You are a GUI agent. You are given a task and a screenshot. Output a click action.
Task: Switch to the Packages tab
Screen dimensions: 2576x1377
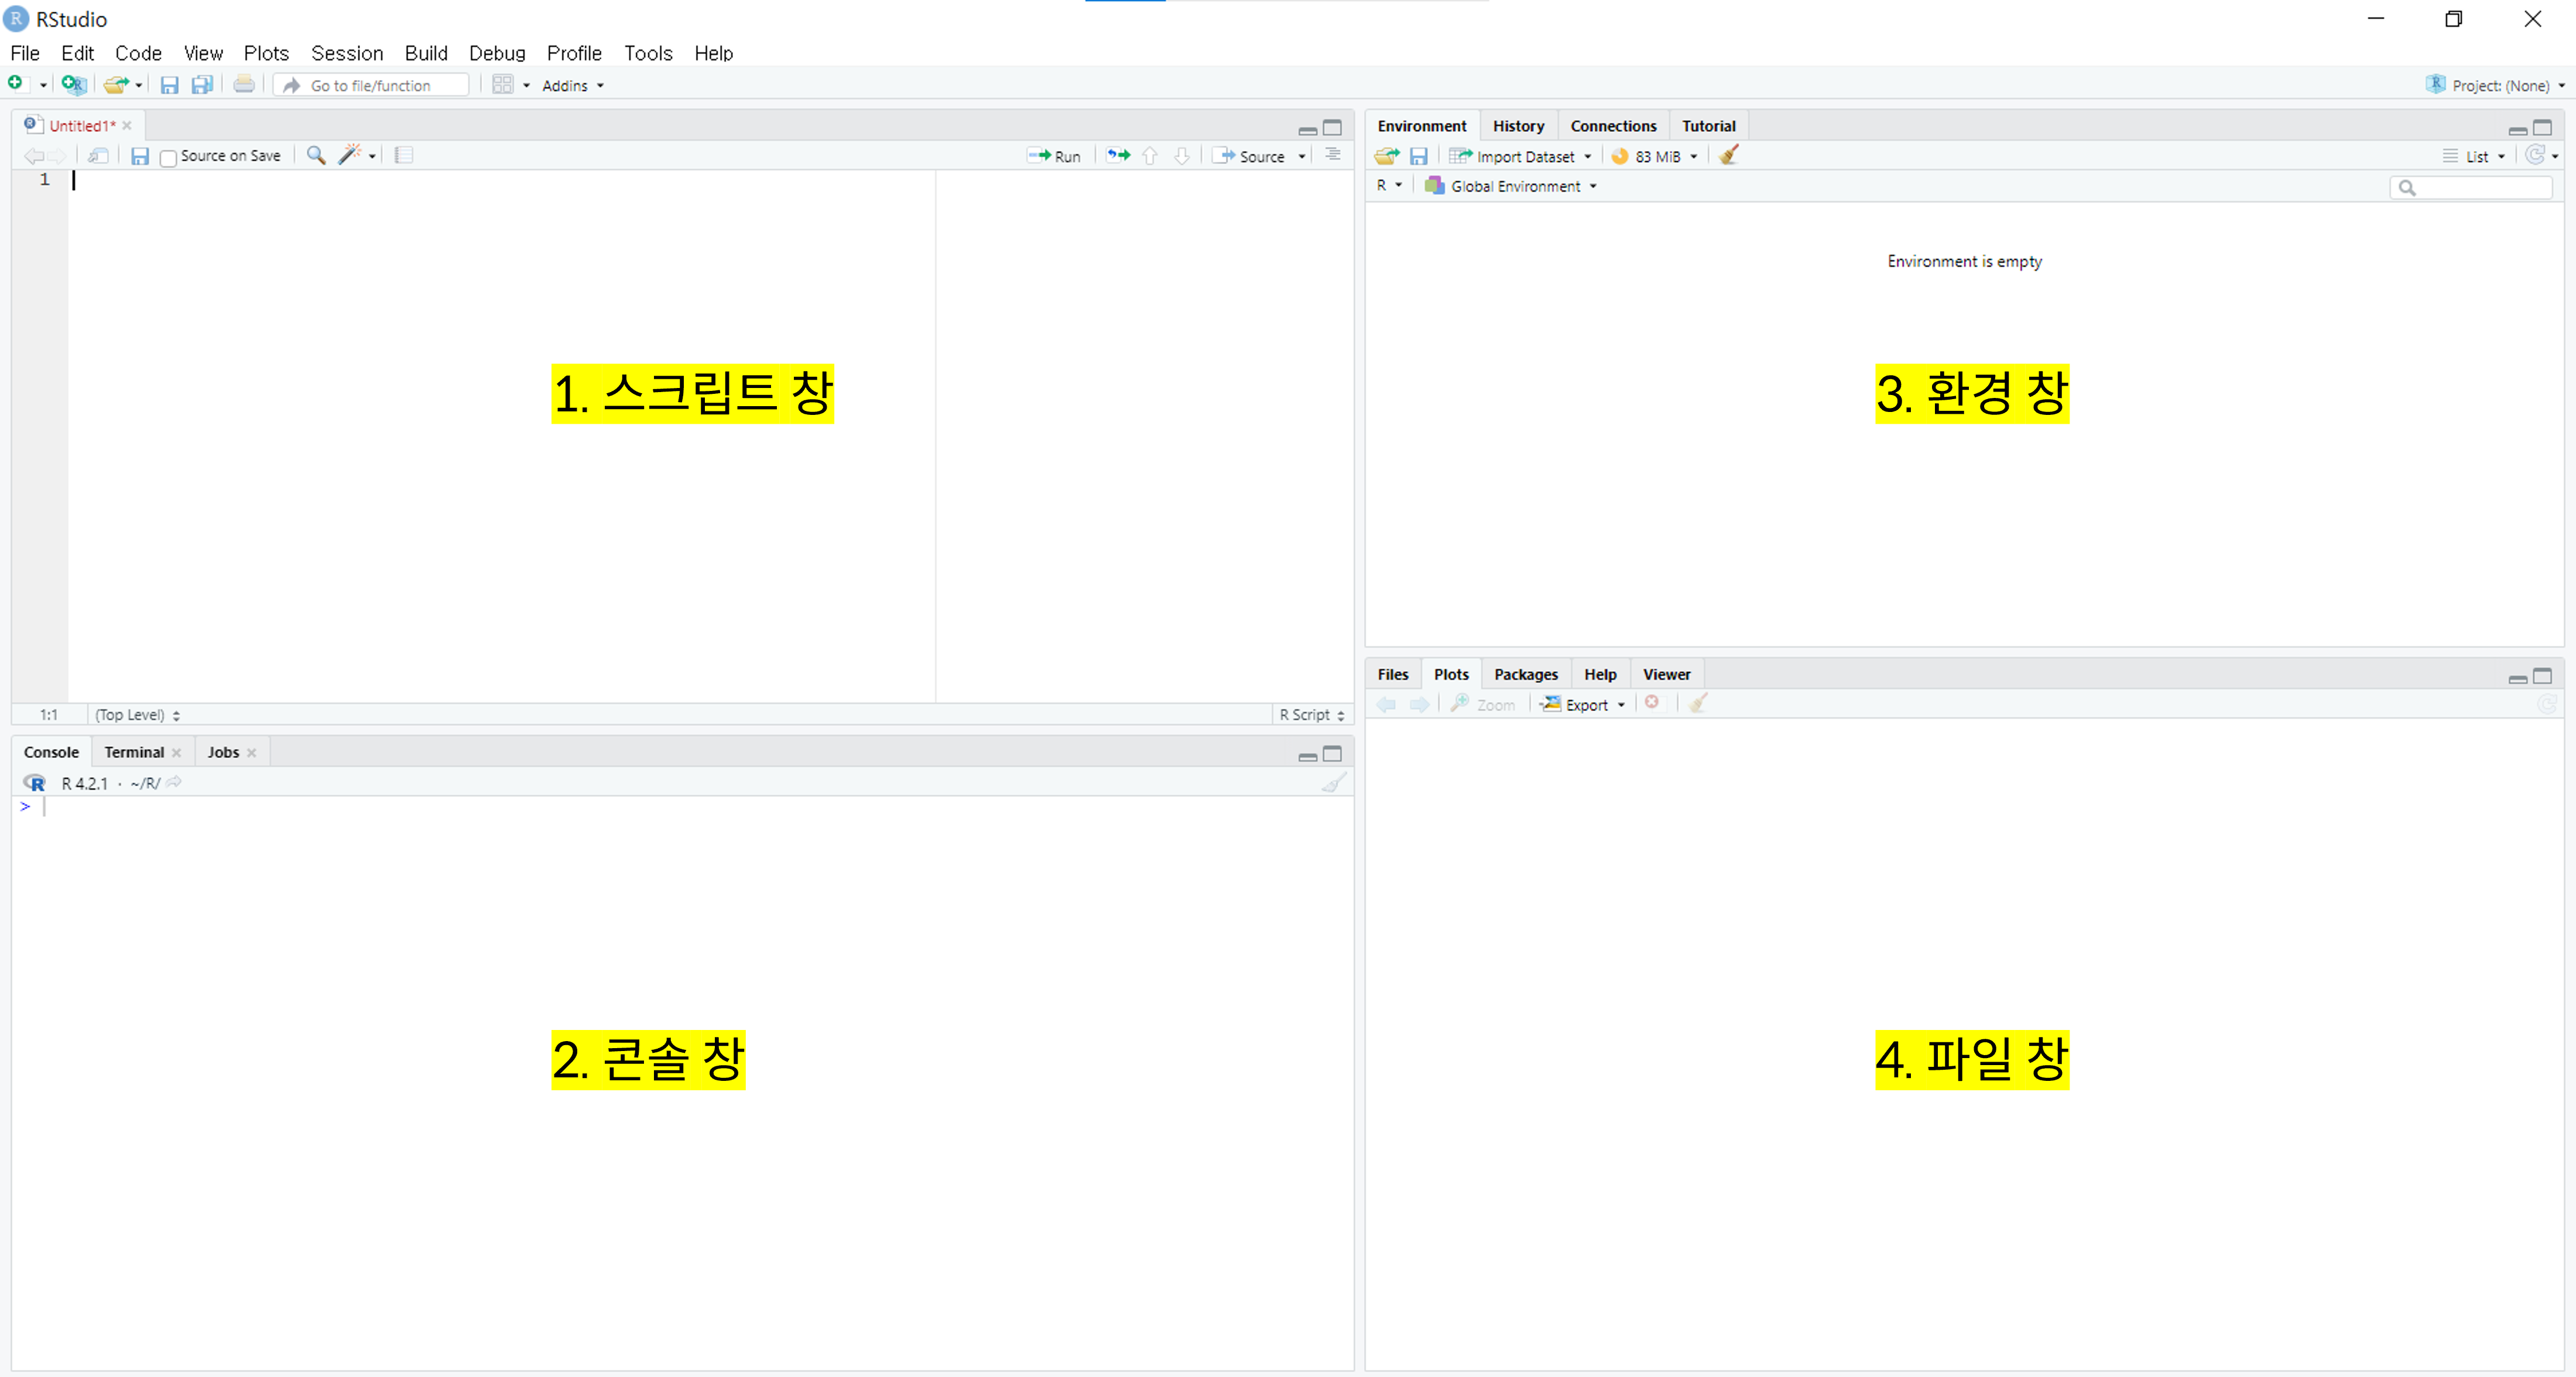pos(1525,675)
